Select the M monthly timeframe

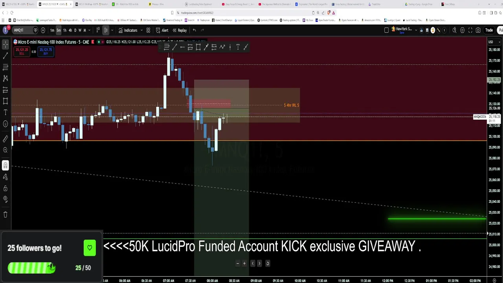(84, 30)
